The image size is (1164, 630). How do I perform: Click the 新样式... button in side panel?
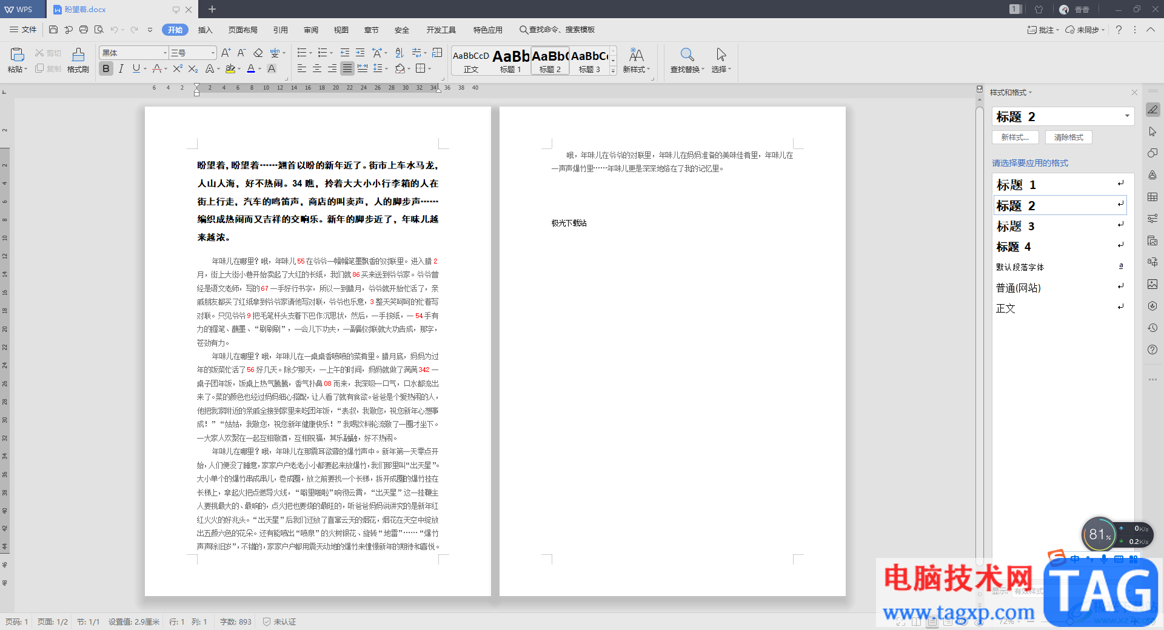tap(1015, 138)
